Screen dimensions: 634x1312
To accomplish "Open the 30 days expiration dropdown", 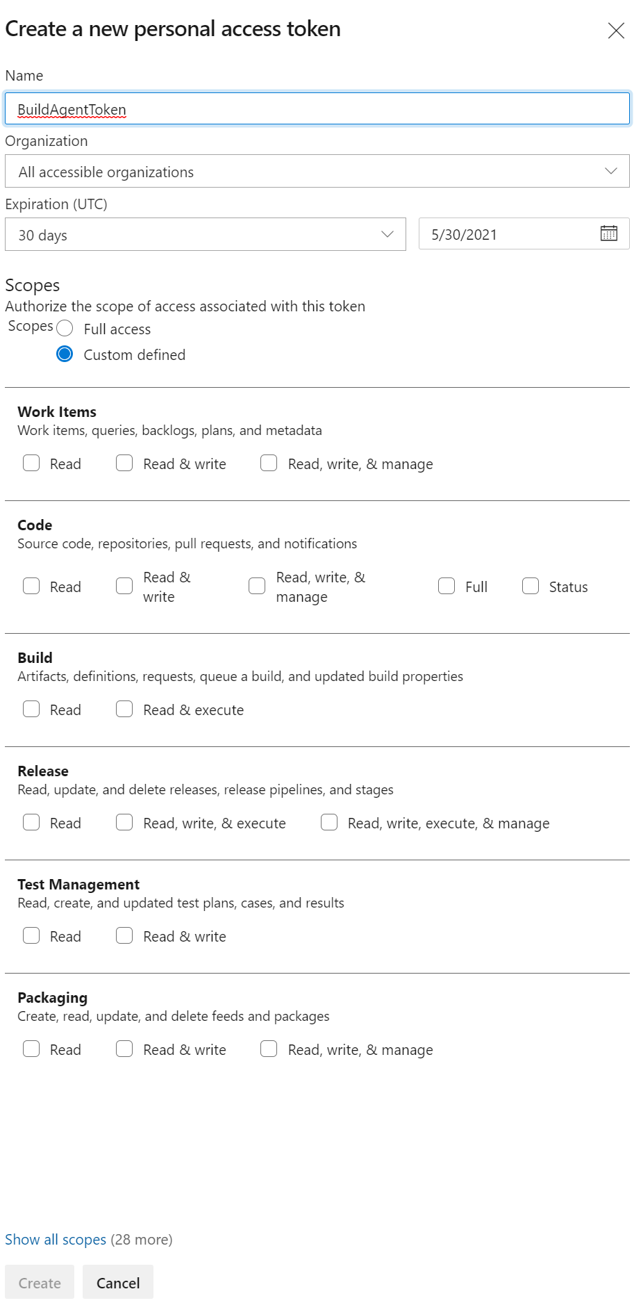I will 205,235.
